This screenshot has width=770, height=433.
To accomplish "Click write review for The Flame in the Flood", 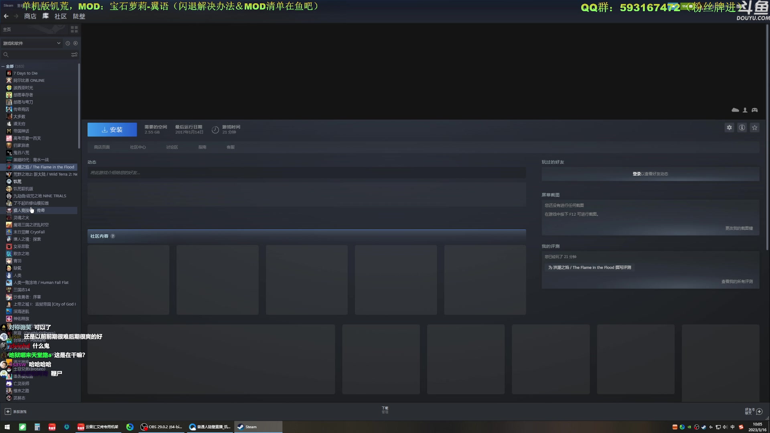I will [590, 267].
